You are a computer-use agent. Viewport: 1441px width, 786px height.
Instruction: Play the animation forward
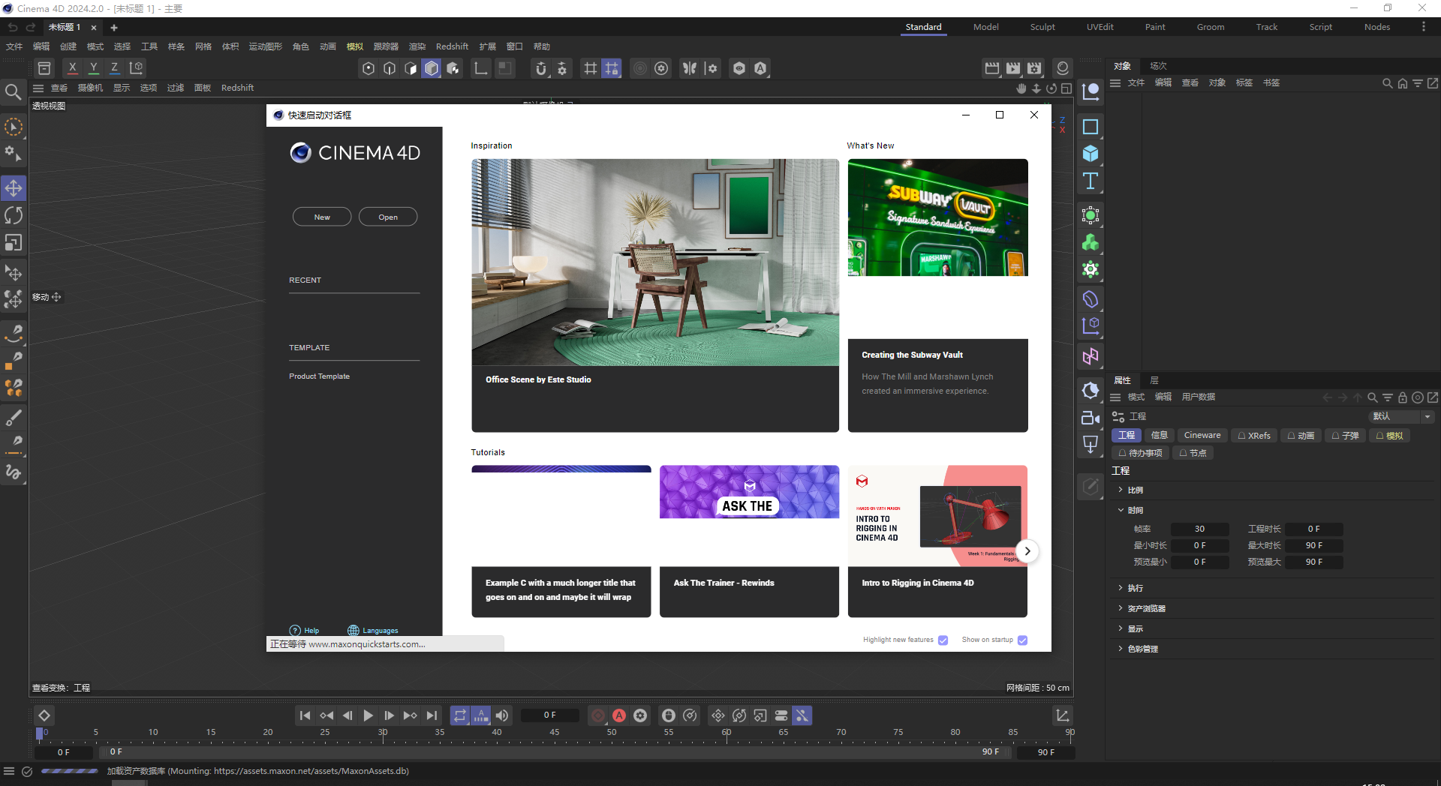coord(368,715)
